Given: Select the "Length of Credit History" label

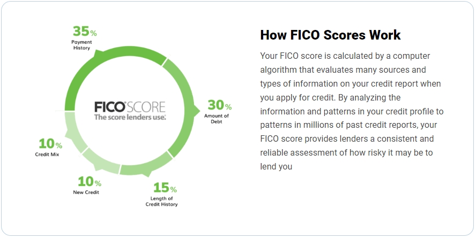Looking at the screenshot, I should (161, 201).
